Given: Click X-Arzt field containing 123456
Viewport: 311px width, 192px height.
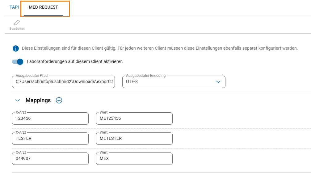Looking at the screenshot, I should (50, 119).
